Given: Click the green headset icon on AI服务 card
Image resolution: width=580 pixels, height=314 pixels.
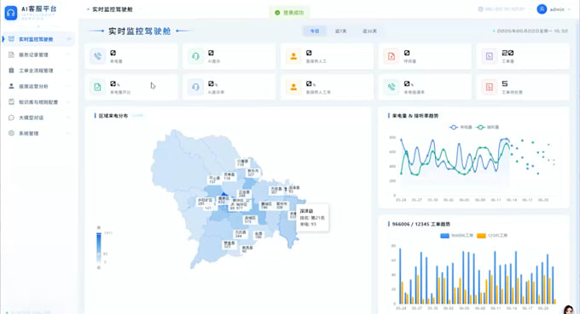Looking at the screenshot, I should coord(195,56).
